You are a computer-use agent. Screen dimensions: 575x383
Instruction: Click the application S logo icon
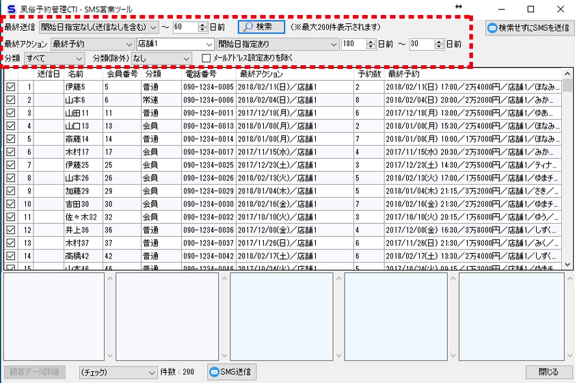(10, 10)
